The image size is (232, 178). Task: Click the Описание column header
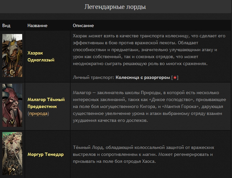[x=83, y=25]
